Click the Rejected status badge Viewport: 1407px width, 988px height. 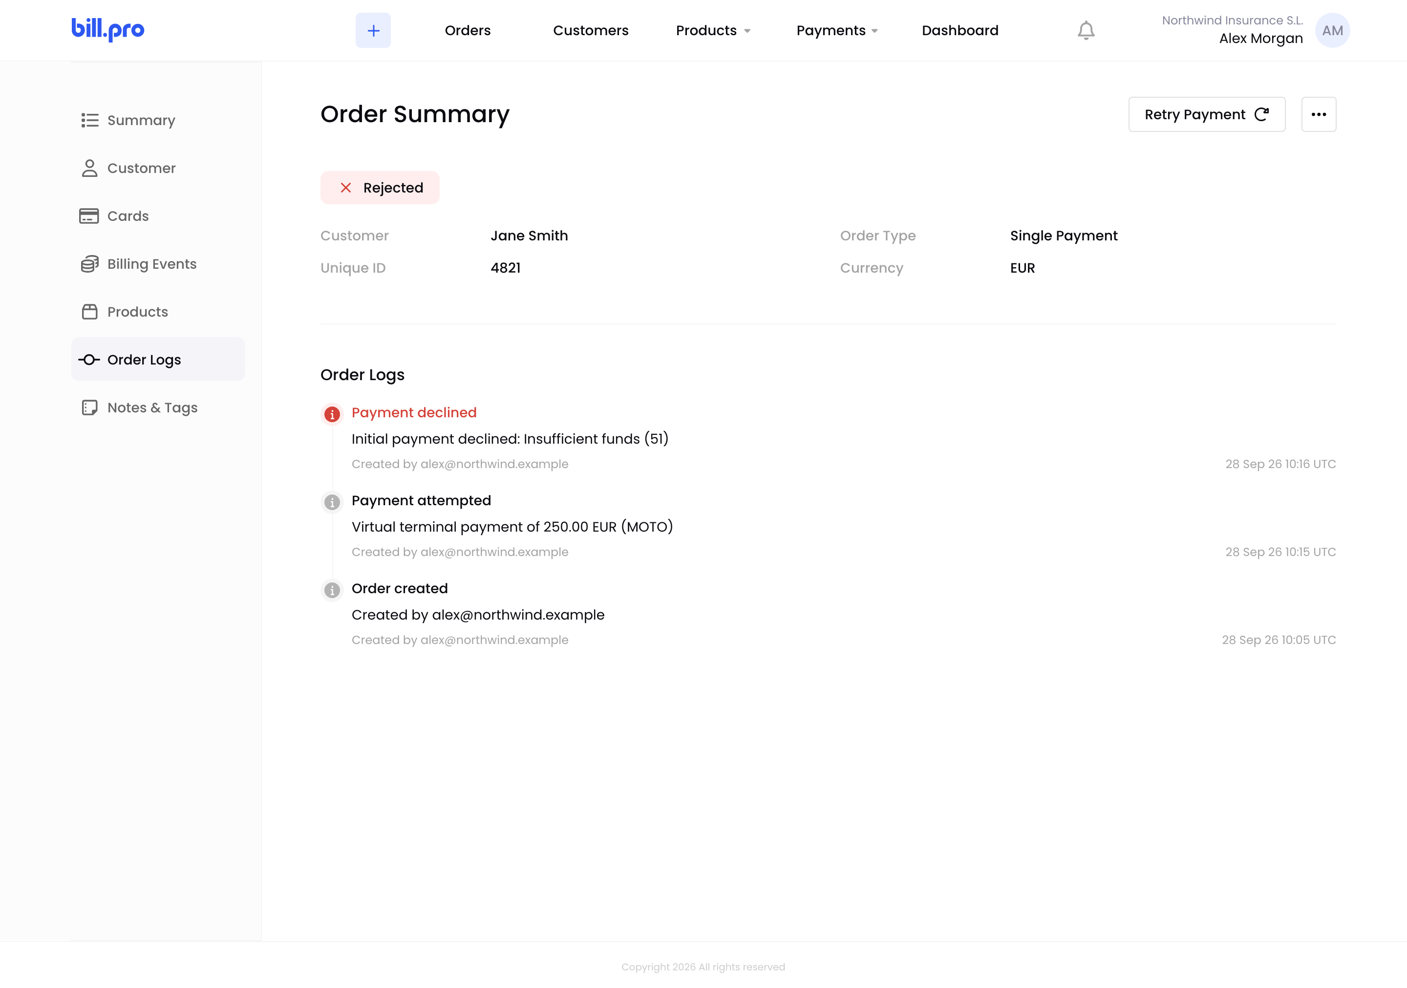click(380, 188)
